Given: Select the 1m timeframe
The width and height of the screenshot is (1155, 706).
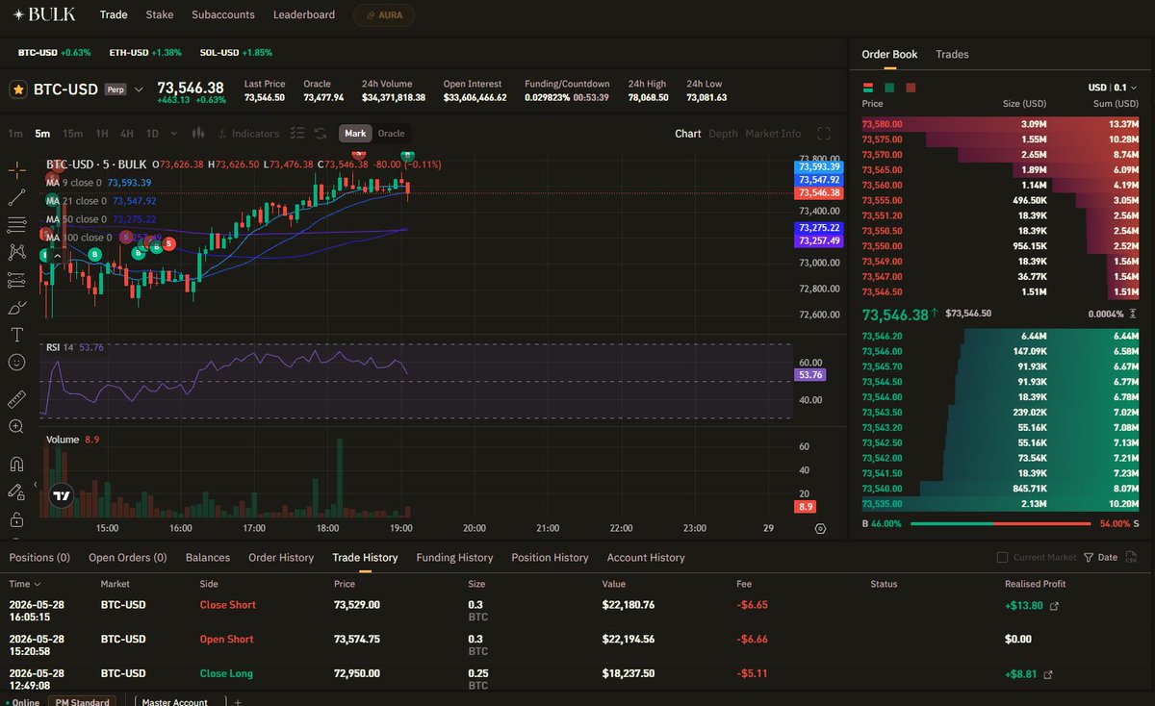Looking at the screenshot, I should click(15, 134).
